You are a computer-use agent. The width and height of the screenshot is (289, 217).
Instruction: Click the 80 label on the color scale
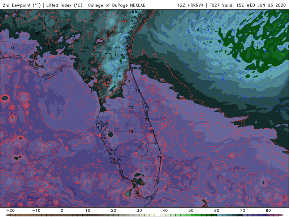[268, 210]
